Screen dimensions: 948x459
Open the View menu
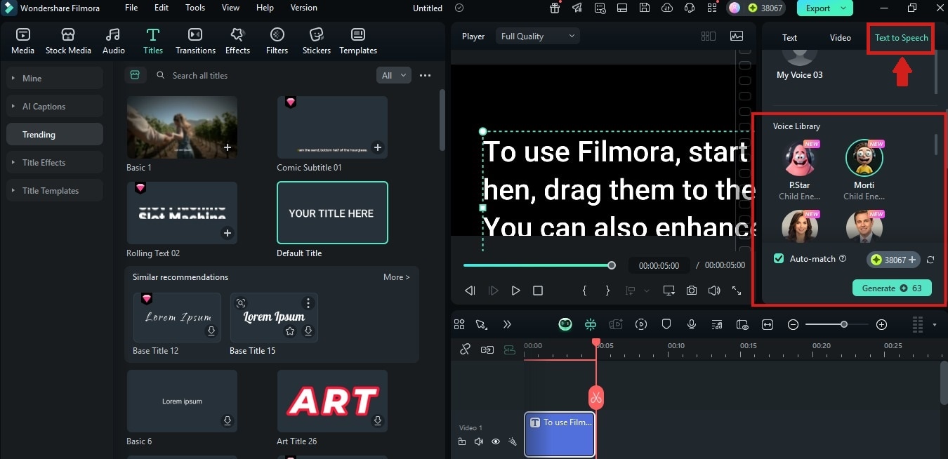tap(230, 8)
